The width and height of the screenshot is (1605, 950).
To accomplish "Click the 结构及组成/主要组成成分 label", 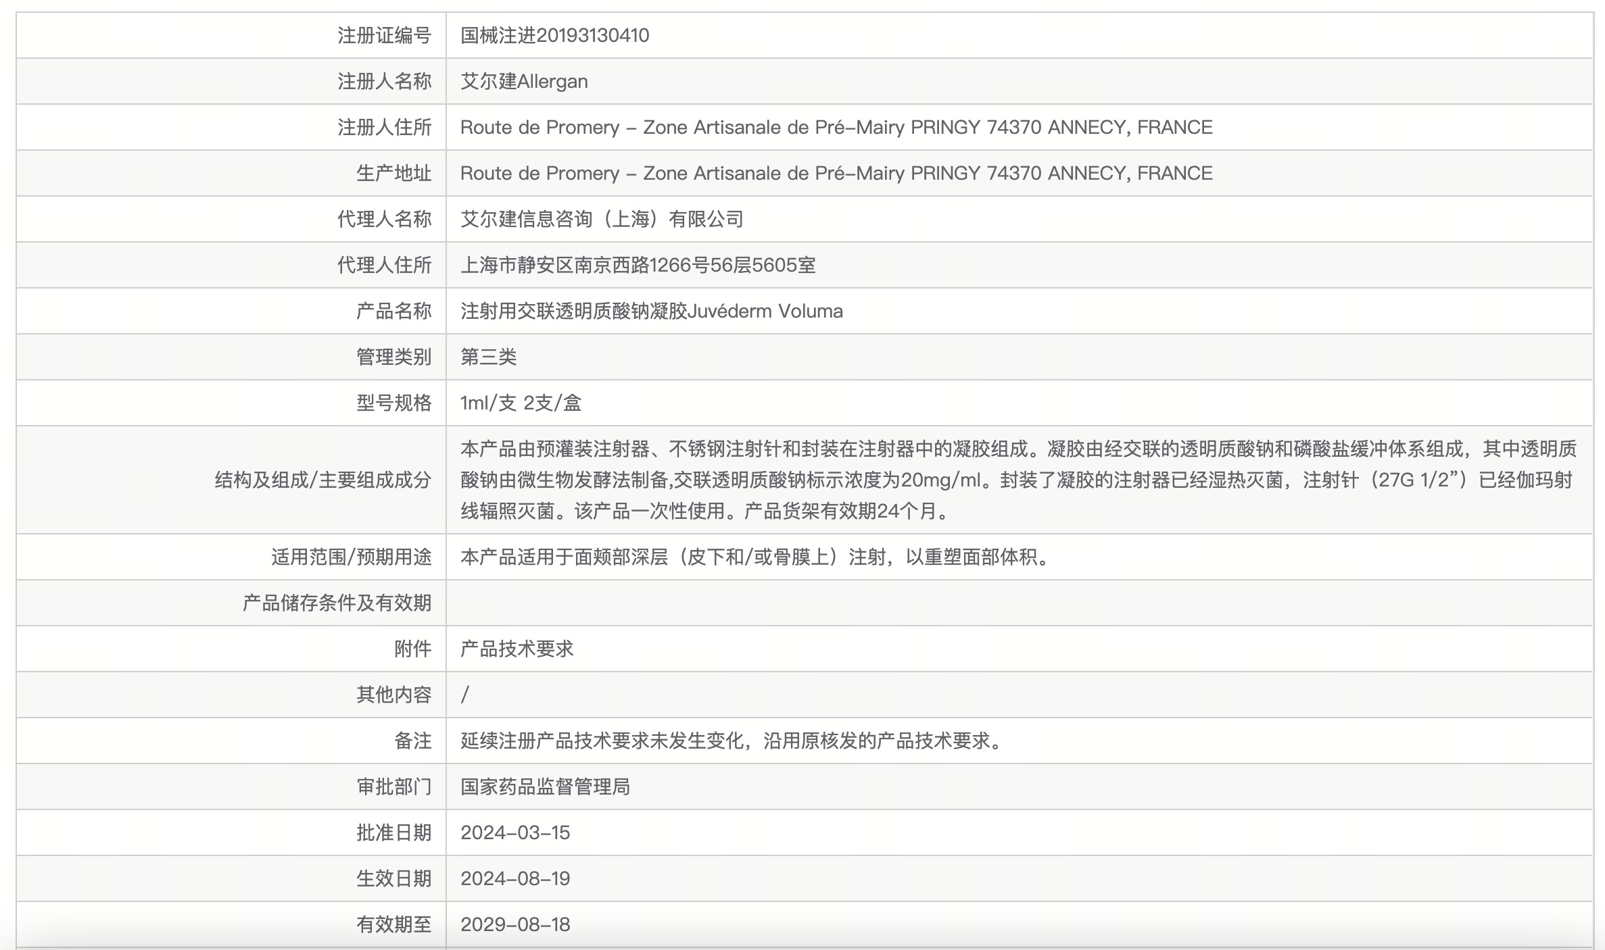I will point(323,480).
